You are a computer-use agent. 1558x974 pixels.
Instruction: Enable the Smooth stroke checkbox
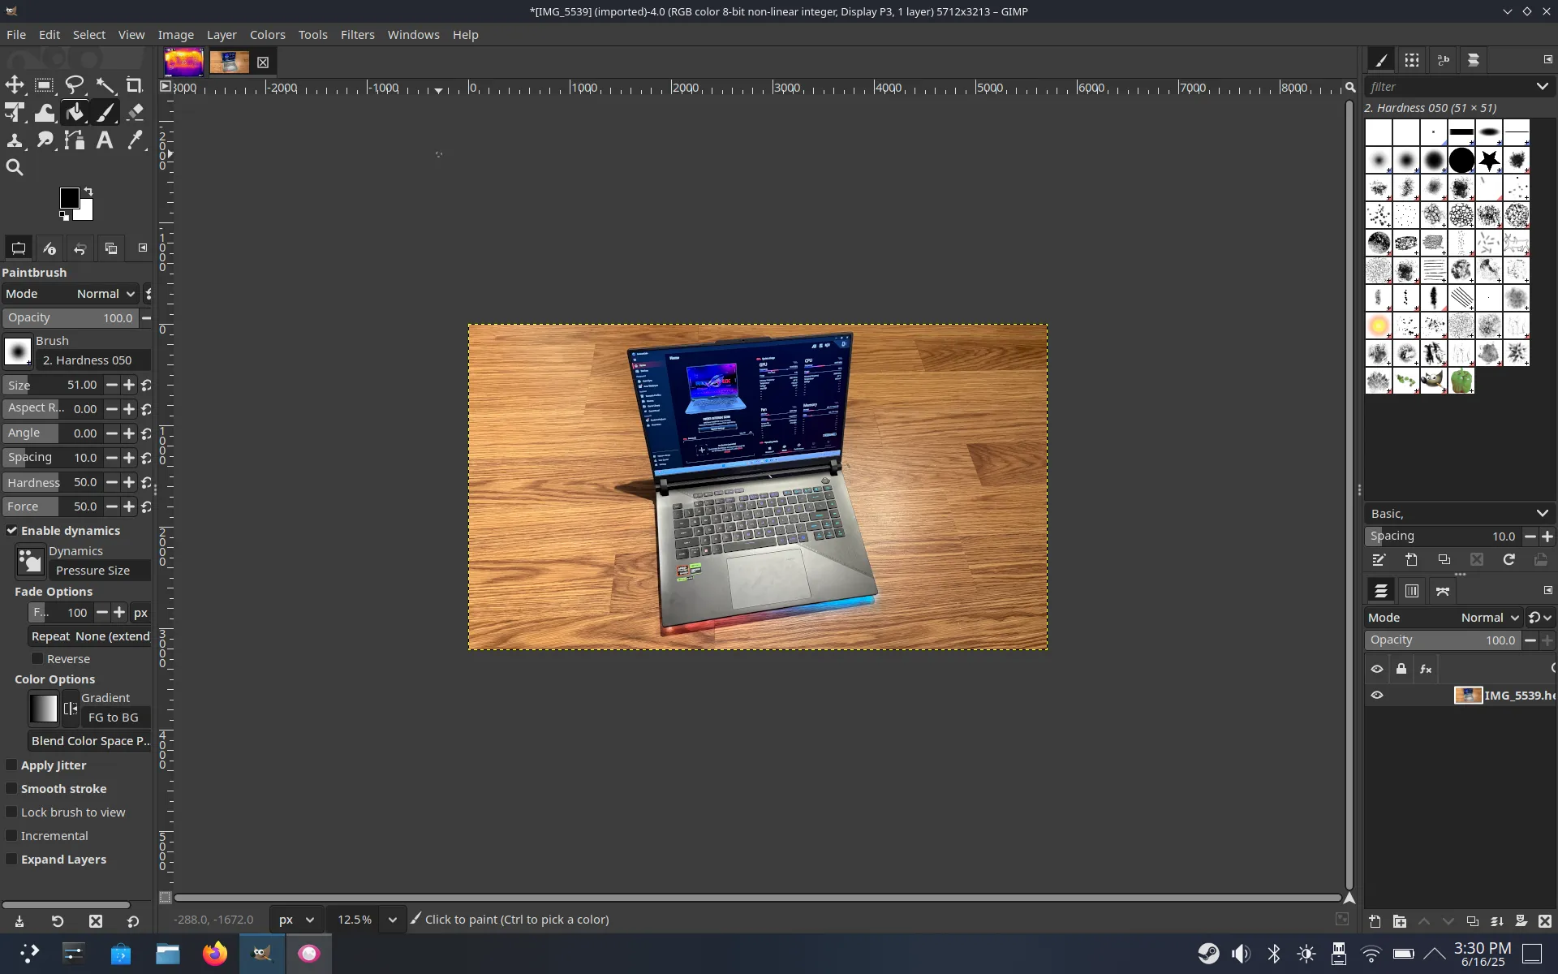pos(12,789)
